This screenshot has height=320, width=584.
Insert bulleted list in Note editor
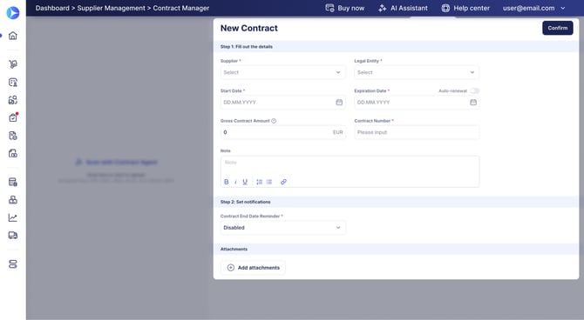pos(269,182)
